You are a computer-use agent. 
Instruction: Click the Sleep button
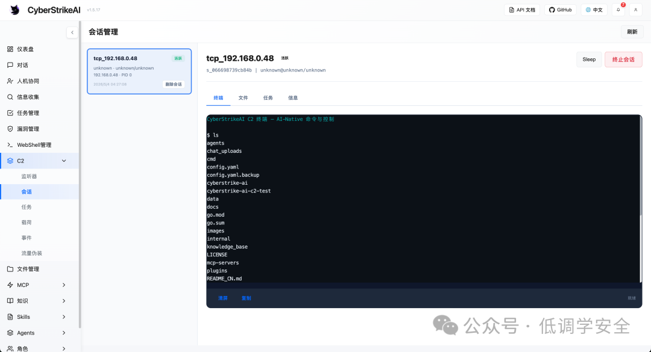(589, 60)
